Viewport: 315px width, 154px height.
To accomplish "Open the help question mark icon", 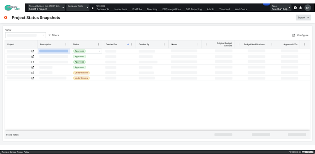I will (x=295, y=8).
